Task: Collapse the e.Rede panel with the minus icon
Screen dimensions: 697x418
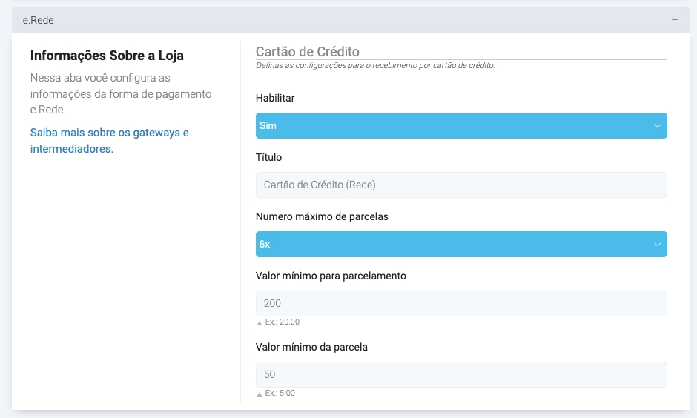Action: tap(675, 20)
